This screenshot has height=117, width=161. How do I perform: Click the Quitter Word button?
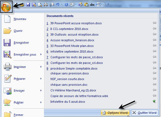coord(145,113)
